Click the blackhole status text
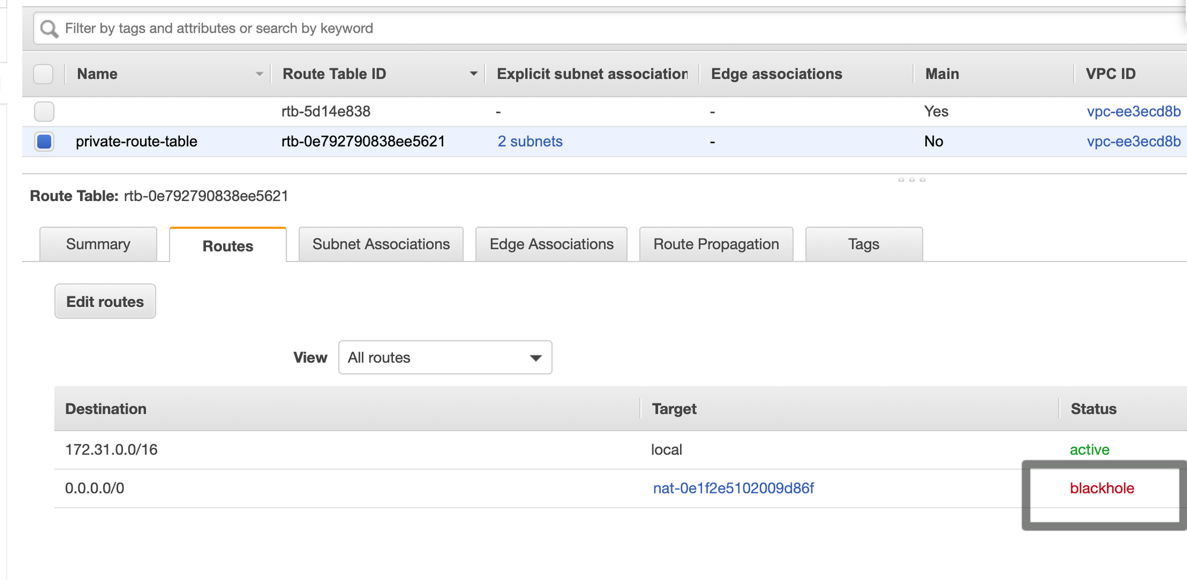This screenshot has height=580, width=1187. 1102,489
